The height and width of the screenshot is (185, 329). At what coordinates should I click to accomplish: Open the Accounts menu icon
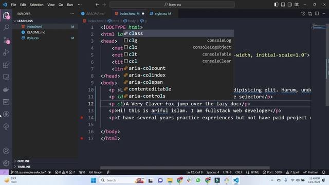point(6,151)
